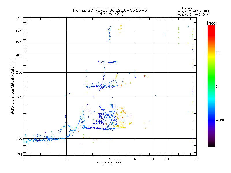This screenshot has width=231, height=173.
Task: Click the 'Phases' header text
Action: (x=187, y=8)
